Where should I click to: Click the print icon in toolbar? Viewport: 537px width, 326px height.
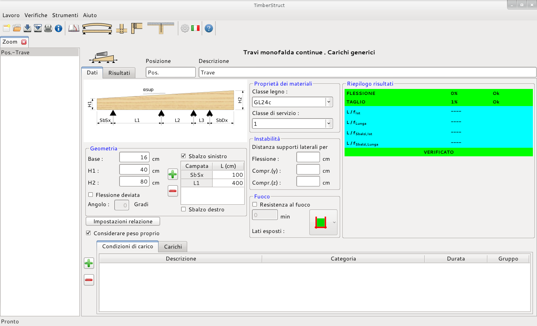[x=48, y=28]
